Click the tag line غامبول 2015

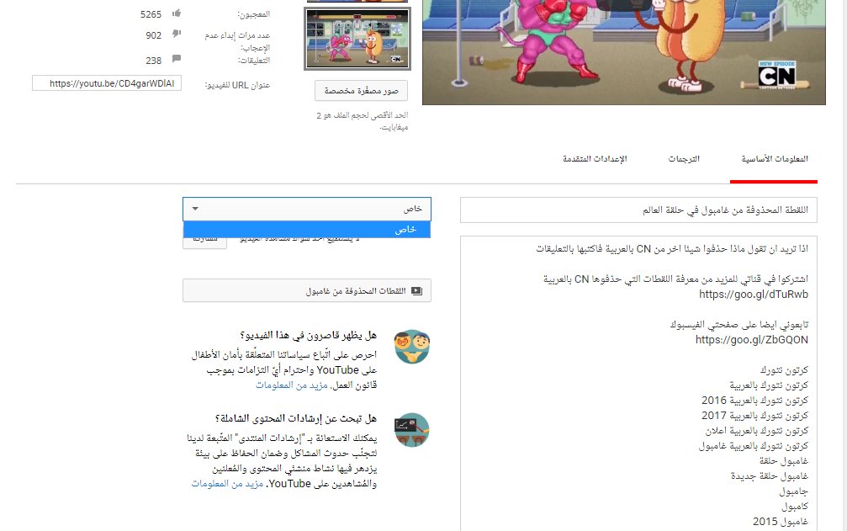(x=781, y=521)
